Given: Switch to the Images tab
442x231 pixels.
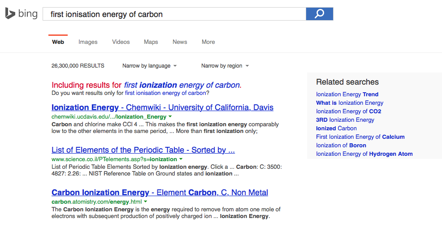Looking at the screenshot, I should 88,42.
